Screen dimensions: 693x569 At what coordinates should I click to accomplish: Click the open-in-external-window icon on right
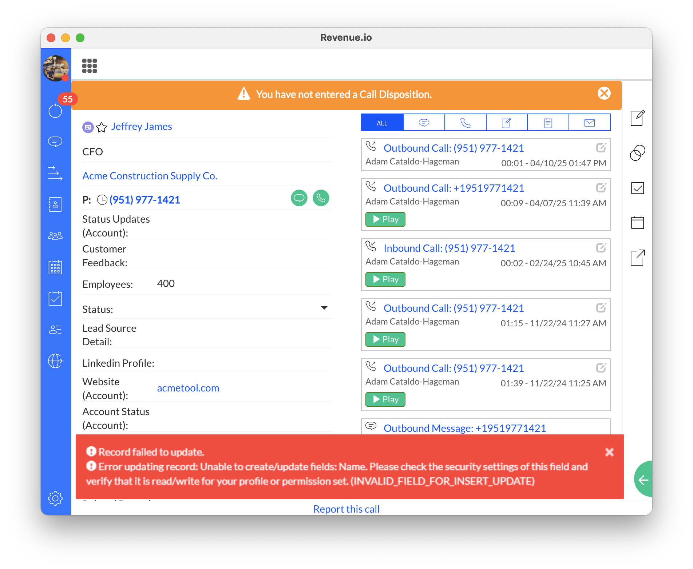[x=637, y=258]
